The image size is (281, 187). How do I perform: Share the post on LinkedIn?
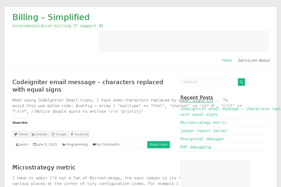point(40,134)
